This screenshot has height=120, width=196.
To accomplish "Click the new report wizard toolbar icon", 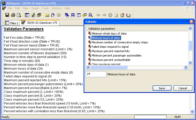I will click(33, 15).
